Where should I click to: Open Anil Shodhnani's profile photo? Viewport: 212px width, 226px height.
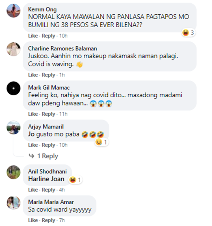pyautogui.click(x=14, y=172)
